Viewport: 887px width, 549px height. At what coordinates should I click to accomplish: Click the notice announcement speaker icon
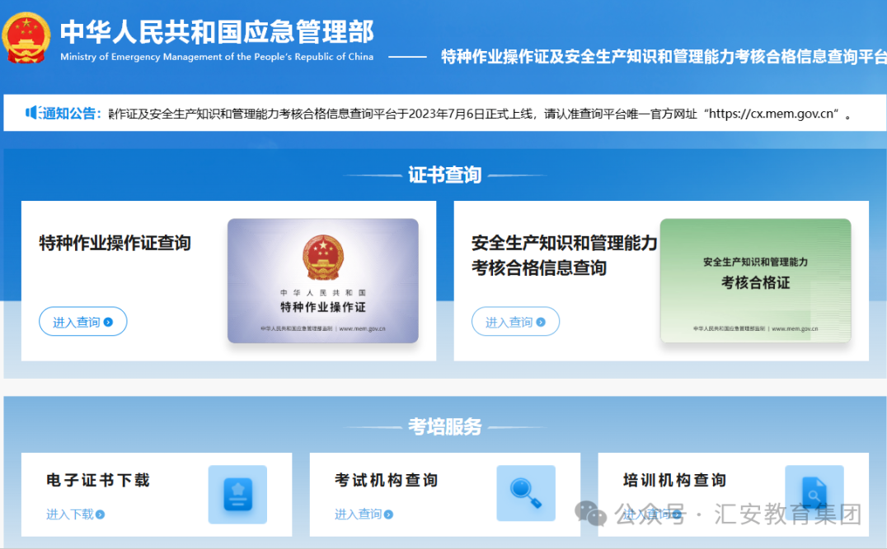tap(32, 113)
